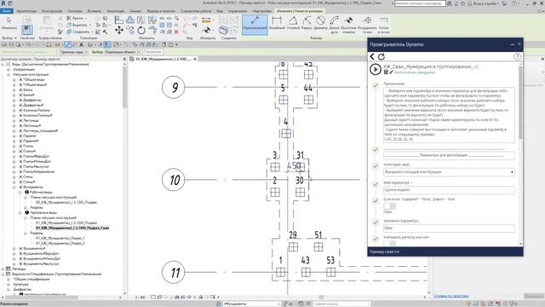Screen dimensions: 545x307
Task: Click the edit pencil icon under script name
Action: coord(391,72)
